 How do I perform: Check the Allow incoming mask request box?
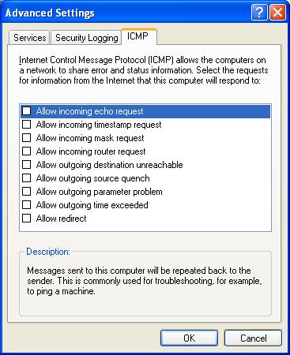(x=26, y=137)
